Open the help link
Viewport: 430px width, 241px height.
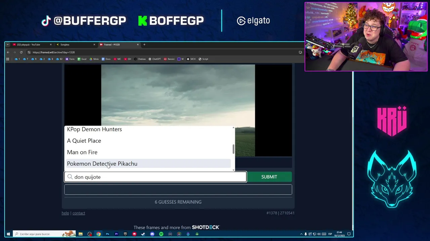click(x=65, y=213)
